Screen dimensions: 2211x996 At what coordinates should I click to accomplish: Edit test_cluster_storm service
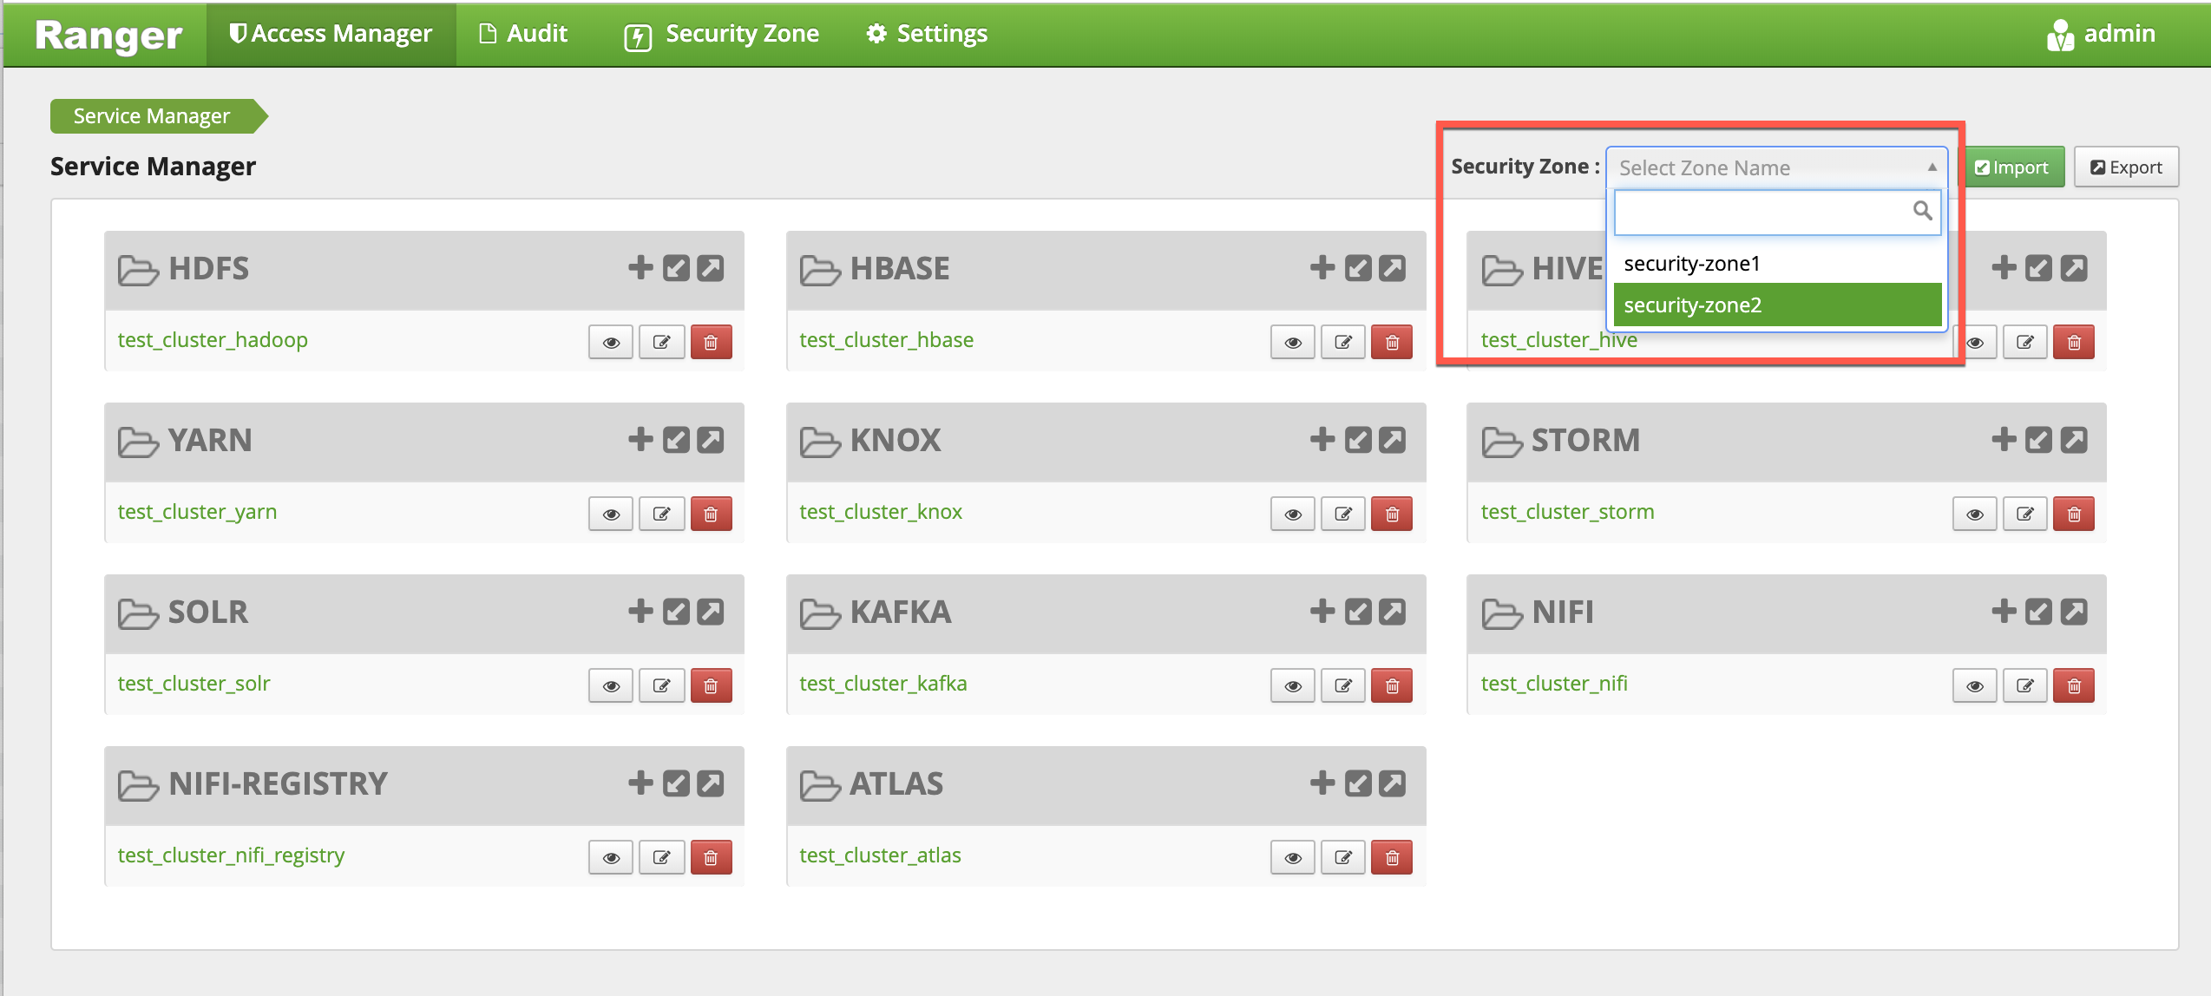click(x=2025, y=514)
